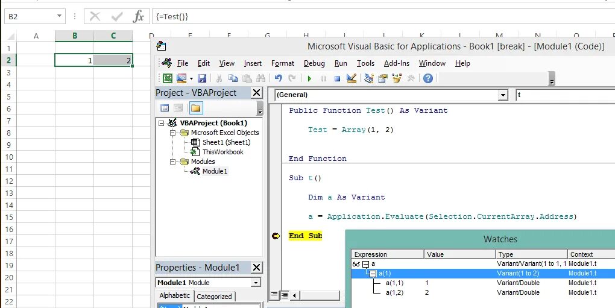Select Sheet1 (Sheet1) in the project tree
Image resolution: width=615 pixels, height=308 pixels.
coord(226,142)
